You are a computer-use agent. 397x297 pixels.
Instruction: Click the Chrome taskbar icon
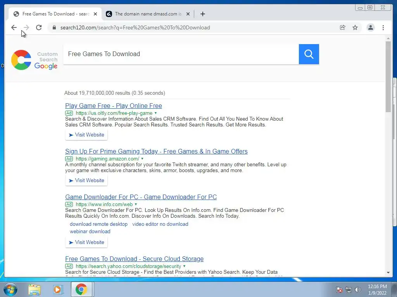point(81,289)
